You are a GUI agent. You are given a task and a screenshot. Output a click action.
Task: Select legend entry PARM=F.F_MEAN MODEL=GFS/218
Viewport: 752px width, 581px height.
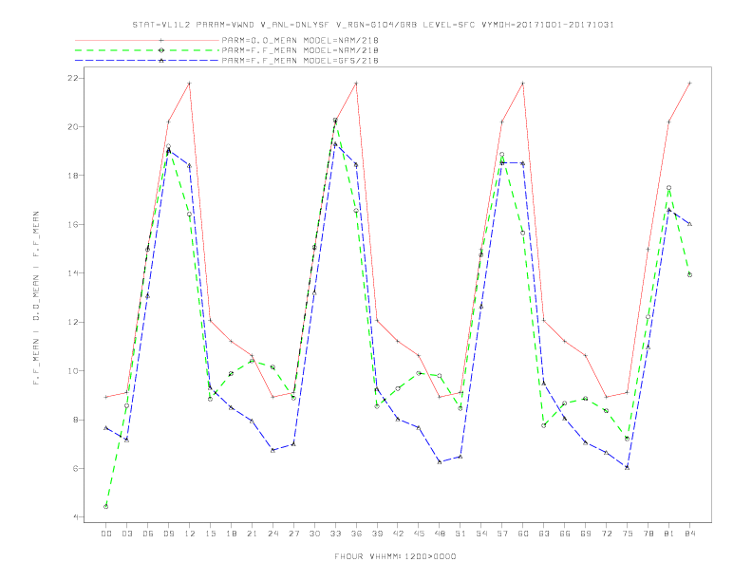pos(300,61)
